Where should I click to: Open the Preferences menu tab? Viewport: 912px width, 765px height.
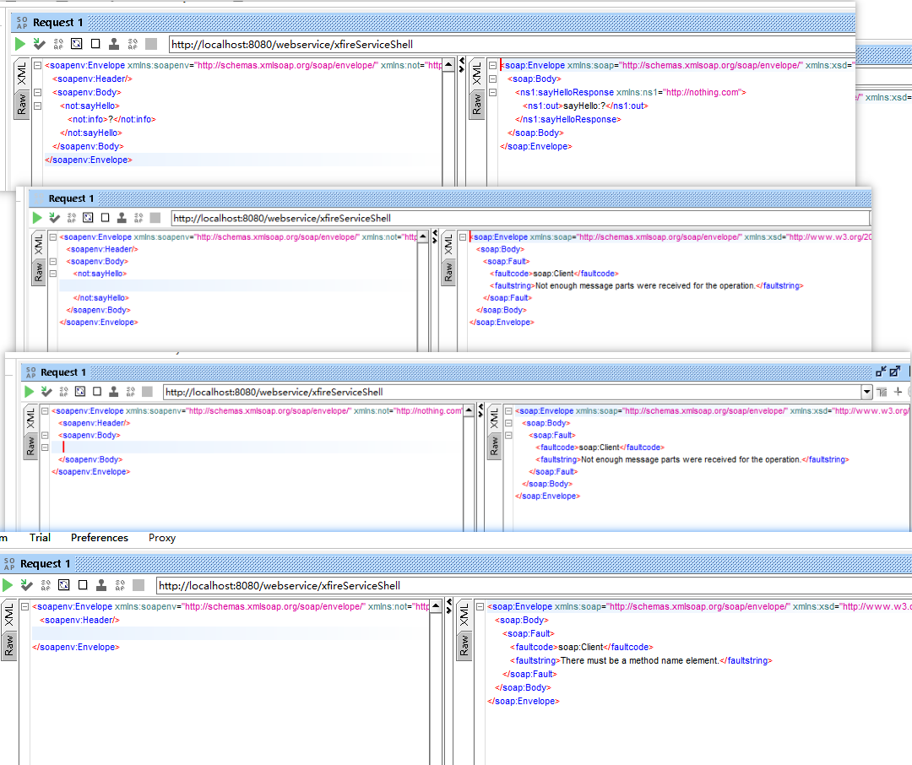tap(100, 538)
